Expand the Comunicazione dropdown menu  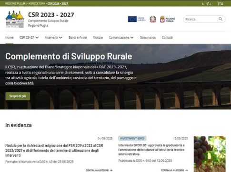pyautogui.click(x=121, y=37)
